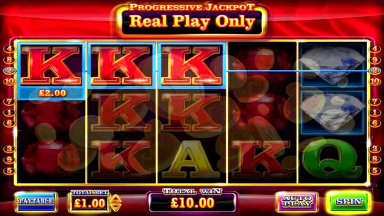Select payline 5 marker on right side
This screenshot has width=384, height=216.
pyautogui.click(x=375, y=170)
